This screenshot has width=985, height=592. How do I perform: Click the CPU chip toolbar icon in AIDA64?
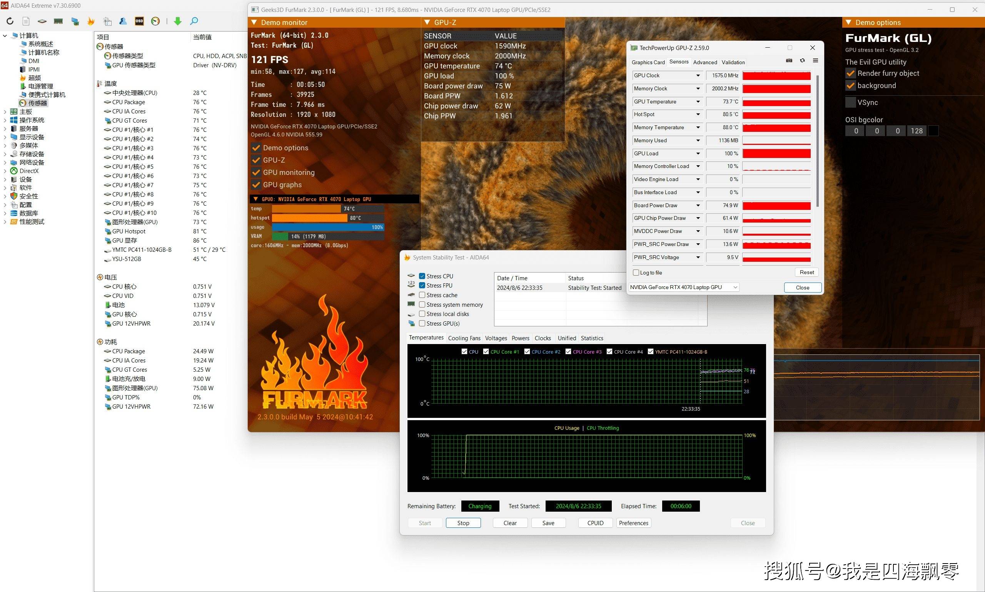42,21
